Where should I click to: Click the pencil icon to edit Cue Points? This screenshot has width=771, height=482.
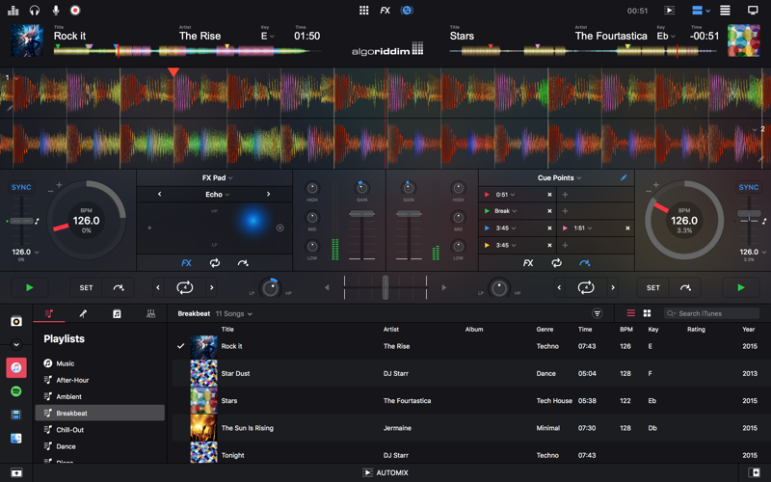coord(624,178)
